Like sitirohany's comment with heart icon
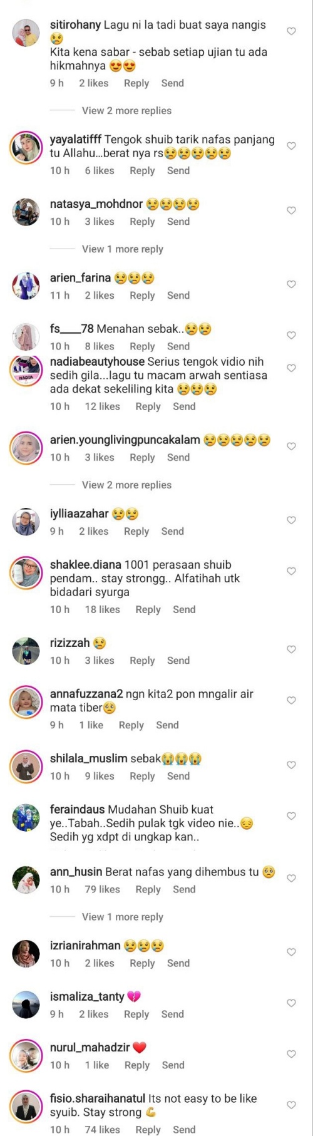 pyautogui.click(x=291, y=31)
